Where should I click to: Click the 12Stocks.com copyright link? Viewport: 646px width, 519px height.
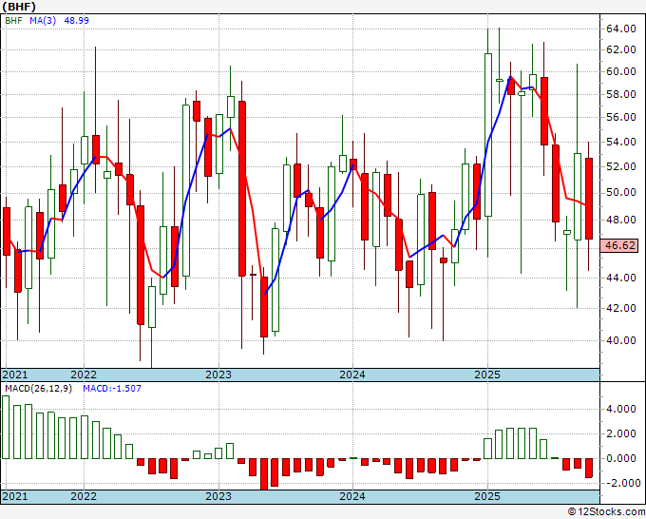click(606, 511)
